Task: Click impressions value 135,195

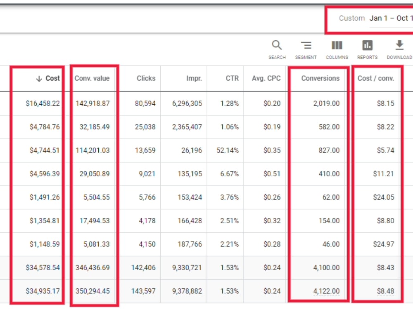Action: click(190, 174)
